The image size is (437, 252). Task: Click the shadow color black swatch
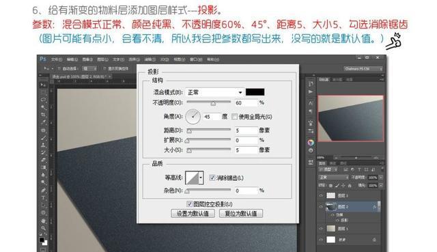[x=255, y=92]
